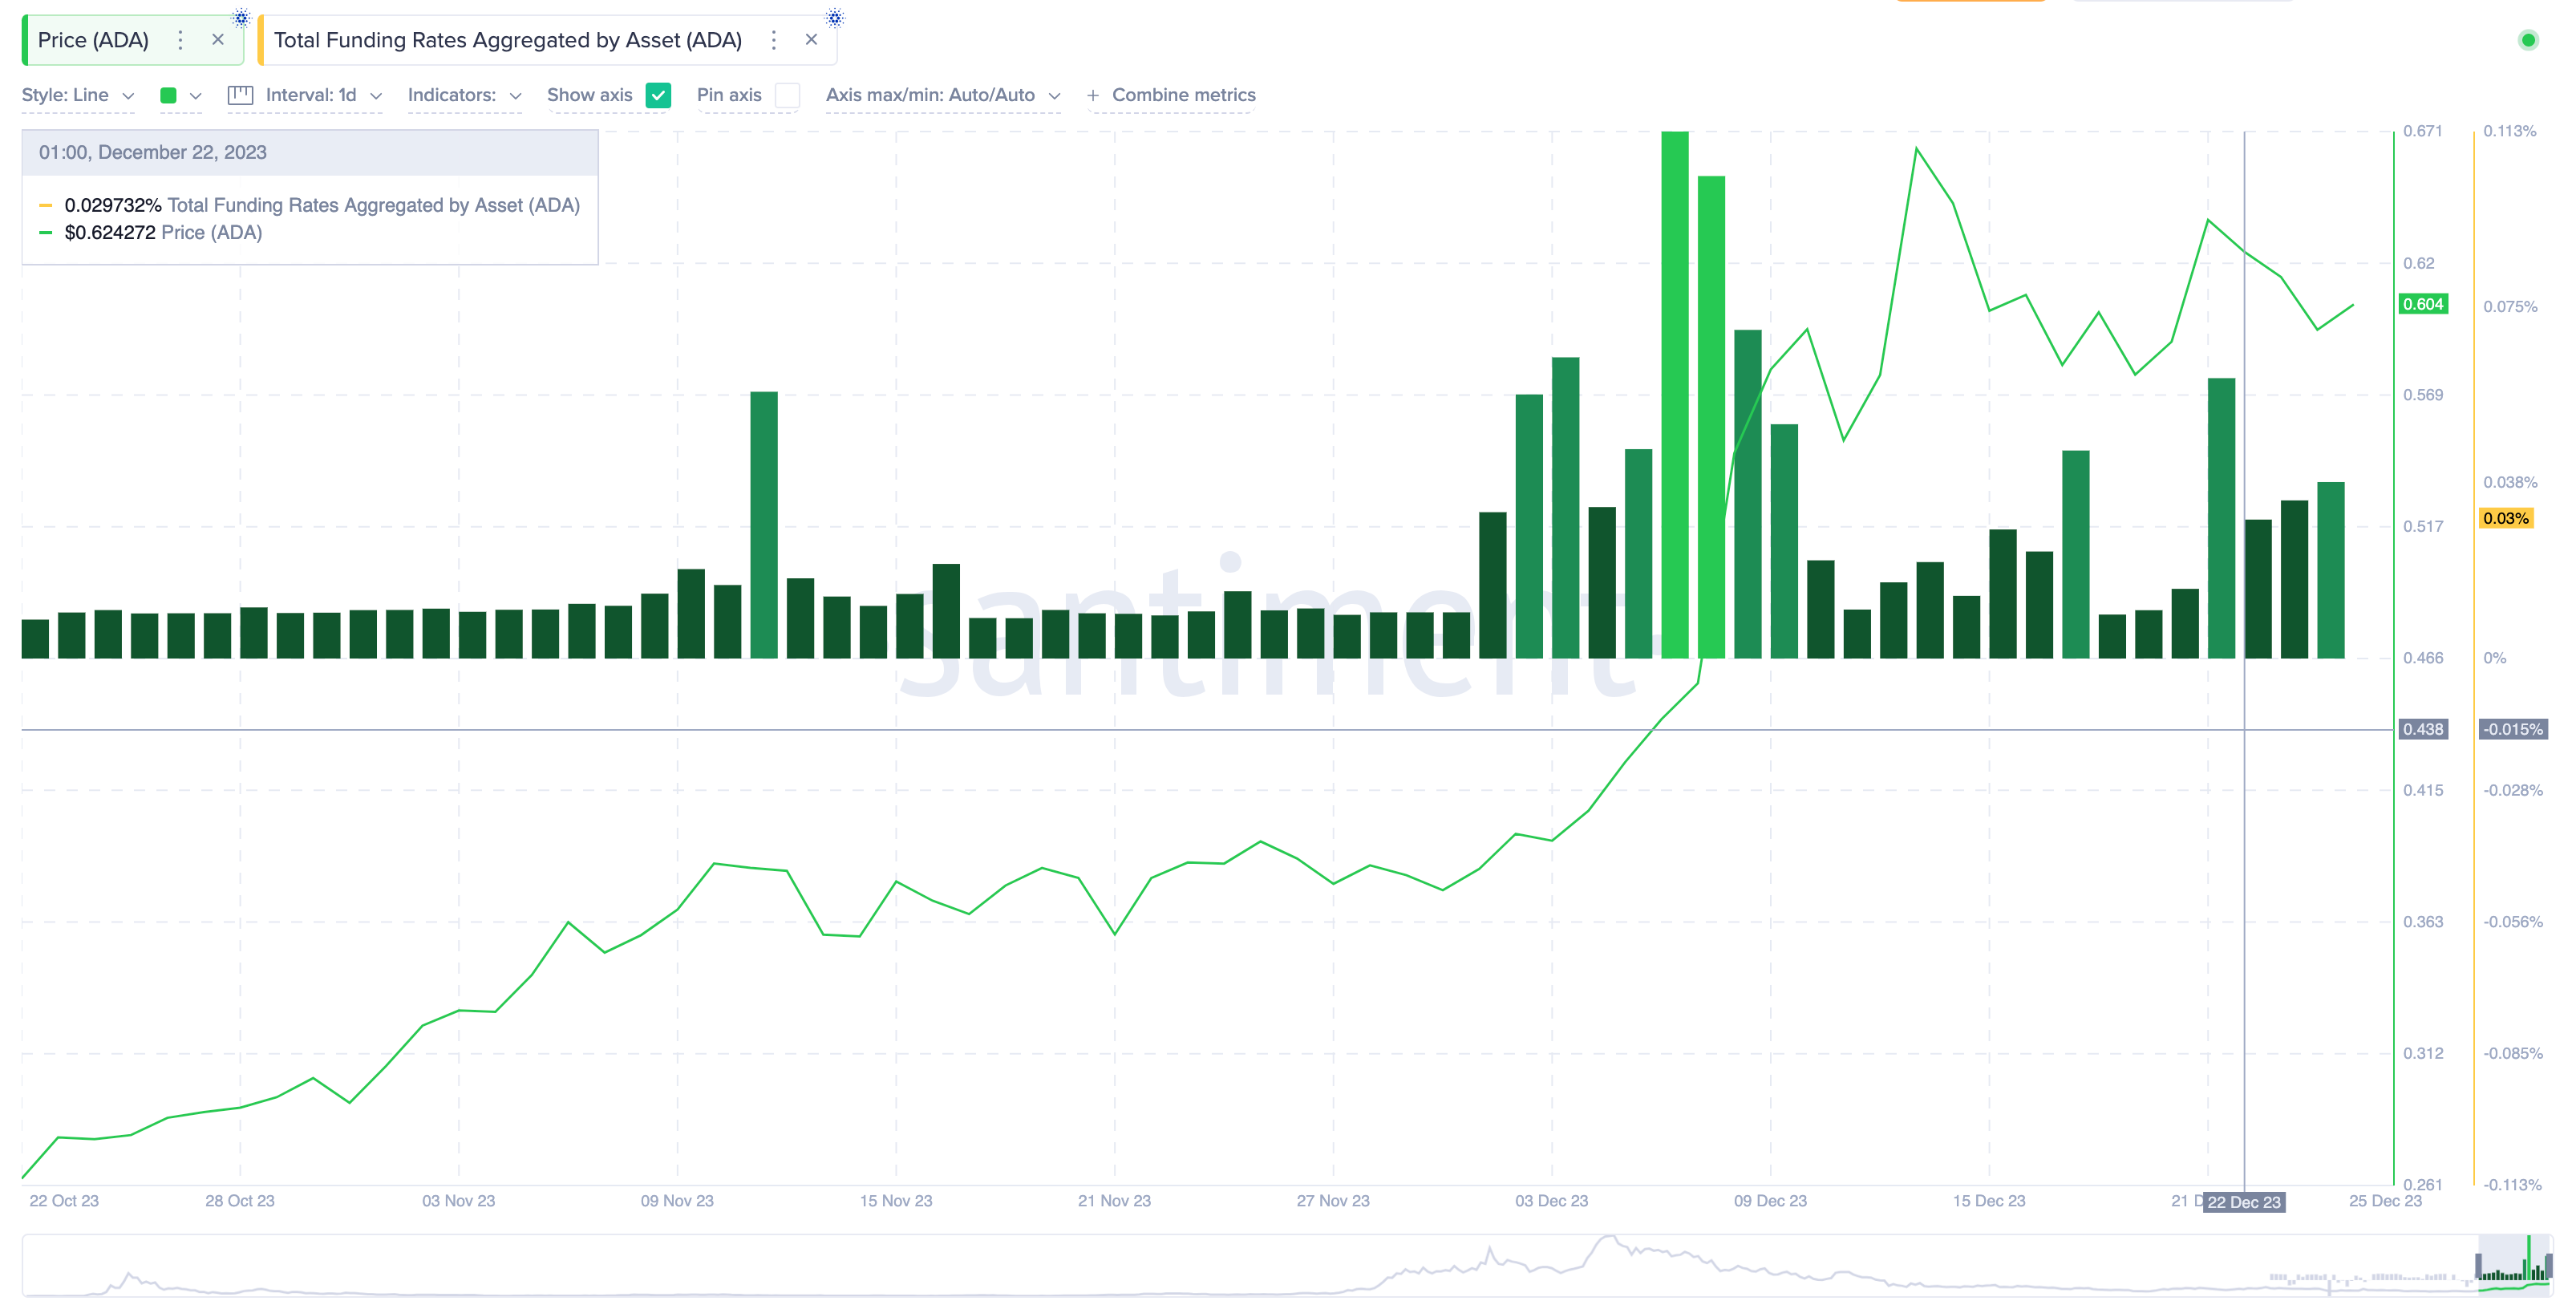Click the 22 Dec 23 date marker

coord(2244,1202)
